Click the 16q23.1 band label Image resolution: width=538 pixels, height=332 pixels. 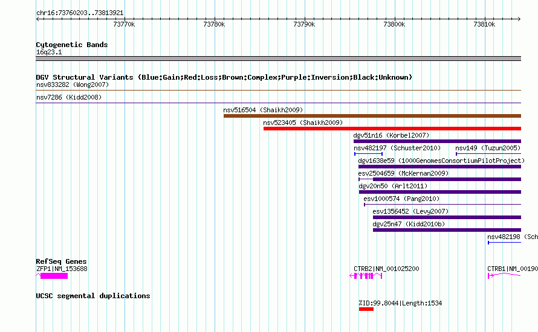[x=49, y=52]
